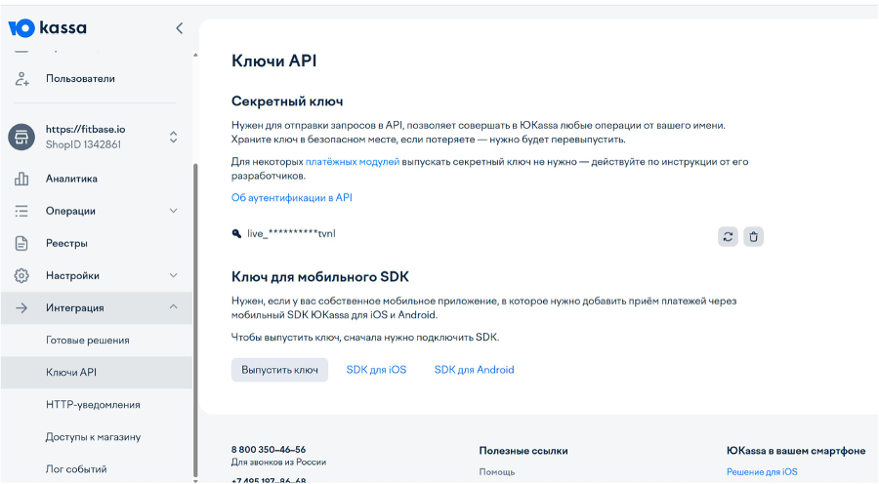879x484 pixels.
Task: Collapse the sidebar with the left chevron
Action: [x=180, y=28]
